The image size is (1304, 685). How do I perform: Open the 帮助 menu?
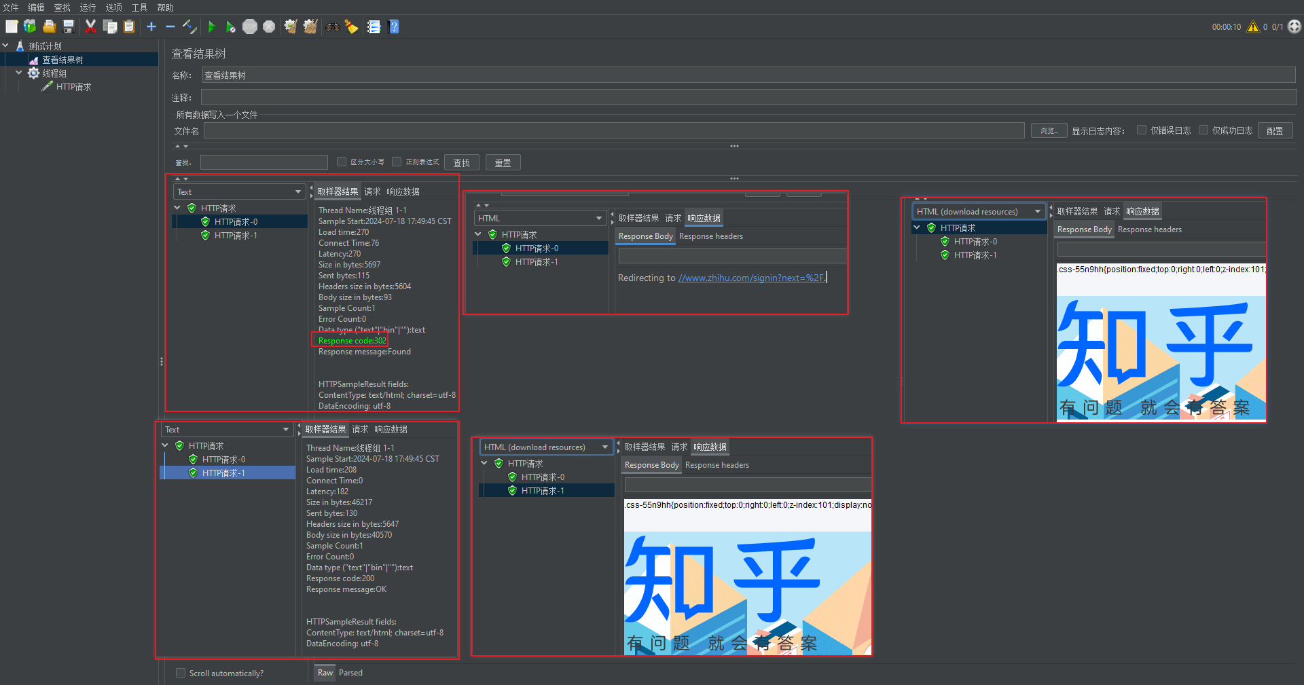pos(166,7)
